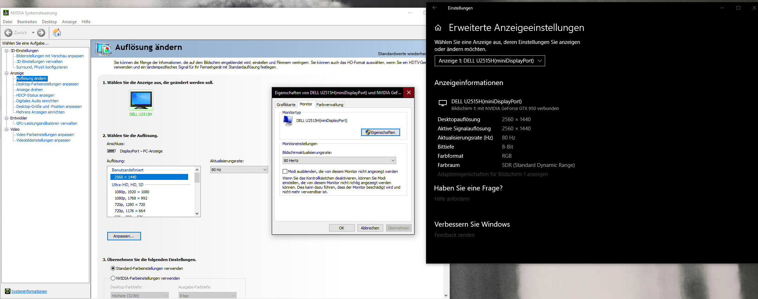Open Digitales Audio einrichten tree item

pos(37,101)
